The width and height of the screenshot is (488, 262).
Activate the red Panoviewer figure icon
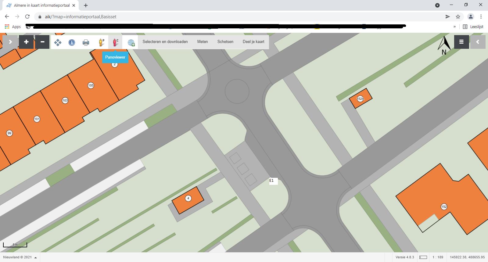115,42
